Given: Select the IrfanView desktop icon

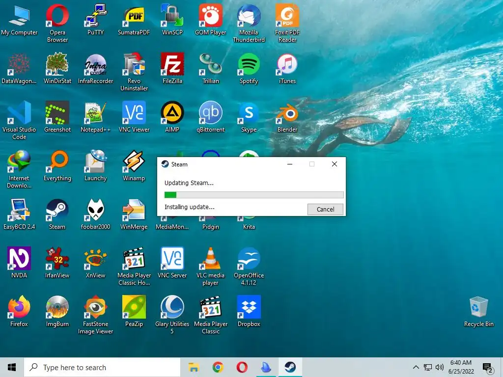Looking at the screenshot, I should pos(57,263).
